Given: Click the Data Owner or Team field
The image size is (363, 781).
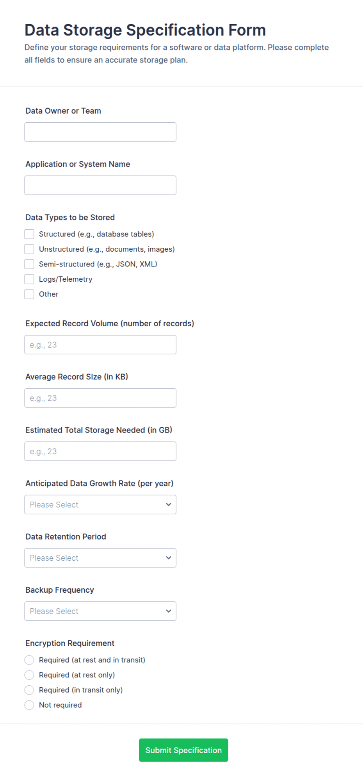Looking at the screenshot, I should 100,132.
